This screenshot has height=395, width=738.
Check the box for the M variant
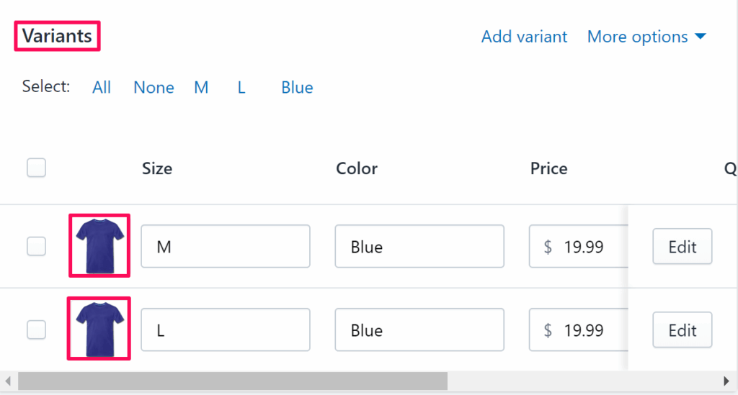[36, 246]
